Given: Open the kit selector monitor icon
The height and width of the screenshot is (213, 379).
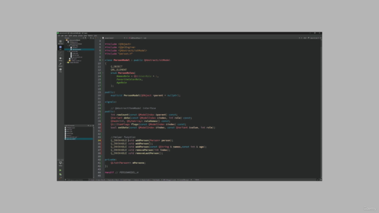Looking at the screenshot, I should pos(60,163).
